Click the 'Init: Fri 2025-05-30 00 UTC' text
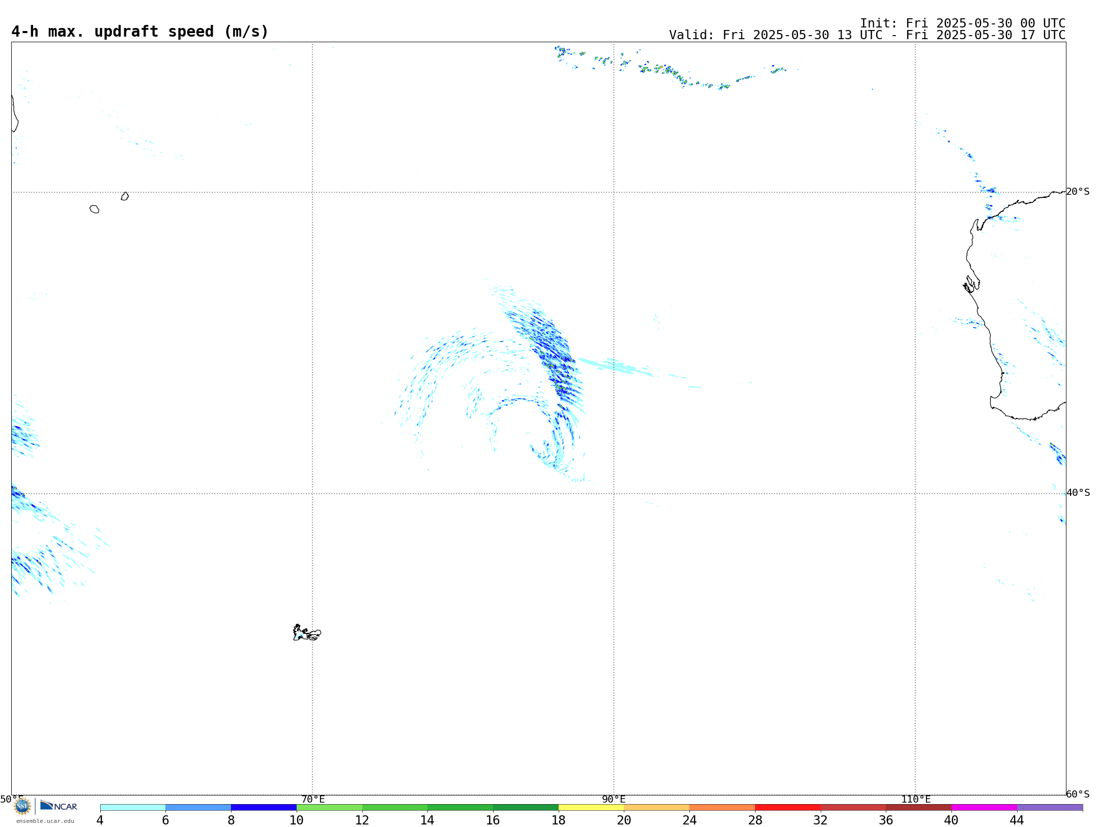 (x=963, y=23)
